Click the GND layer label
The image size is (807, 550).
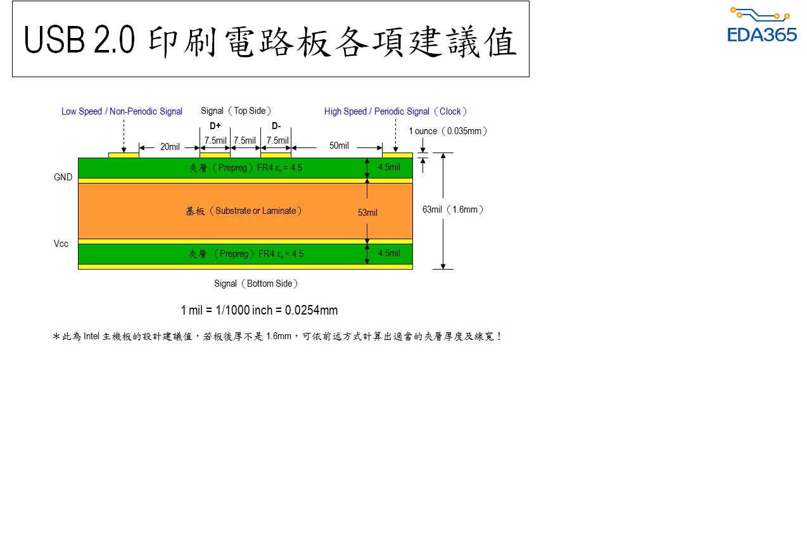pos(63,177)
